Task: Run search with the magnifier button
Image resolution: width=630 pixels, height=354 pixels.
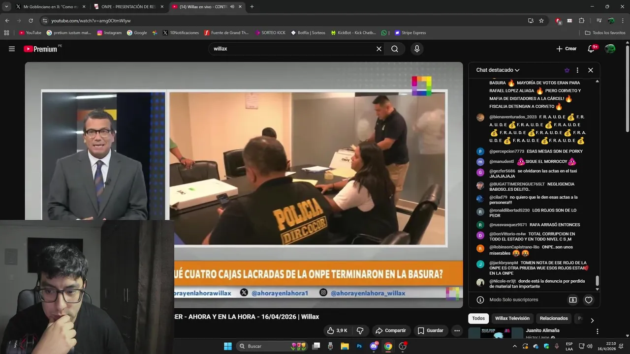Action: click(x=395, y=49)
